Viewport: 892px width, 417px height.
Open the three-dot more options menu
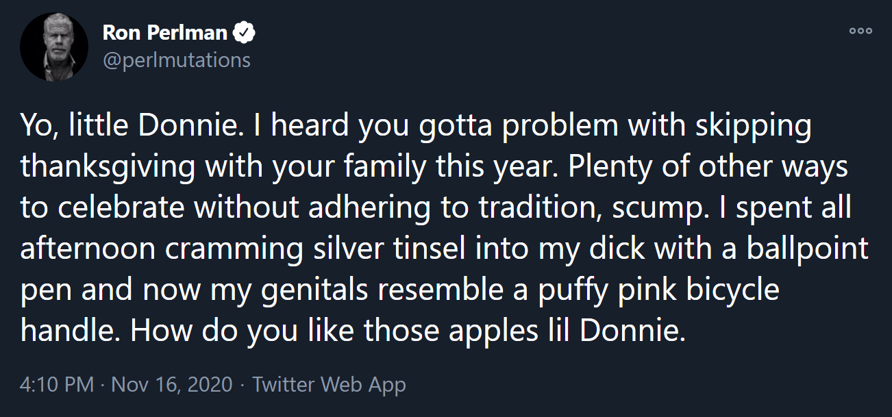point(860,31)
